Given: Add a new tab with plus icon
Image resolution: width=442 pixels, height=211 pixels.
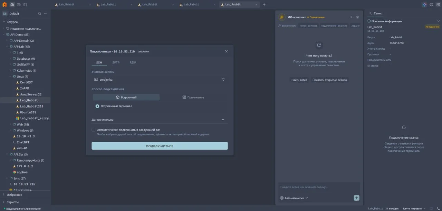Looking at the screenshot, I should coord(264,4).
